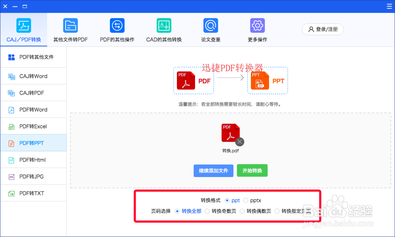The height and width of the screenshot is (237, 395).
Task: Switch to the PDF的其他操作 tab label
Action: click(x=117, y=39)
